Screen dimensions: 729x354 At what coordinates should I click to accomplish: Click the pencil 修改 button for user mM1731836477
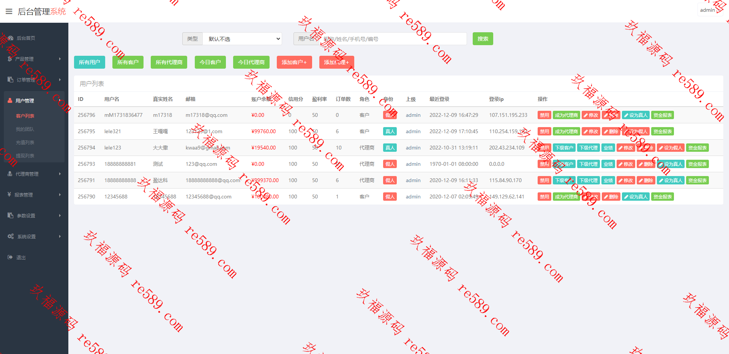tap(591, 115)
